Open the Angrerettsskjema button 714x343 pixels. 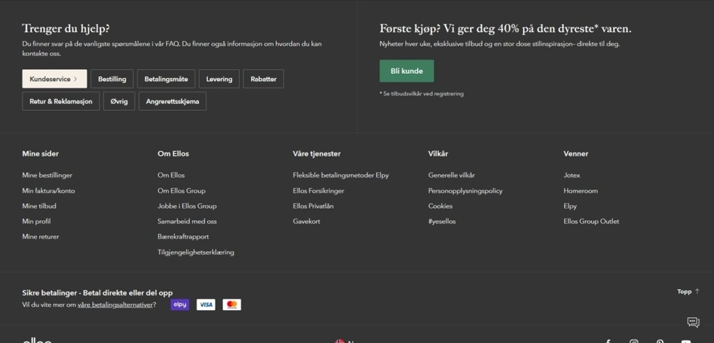tap(173, 101)
